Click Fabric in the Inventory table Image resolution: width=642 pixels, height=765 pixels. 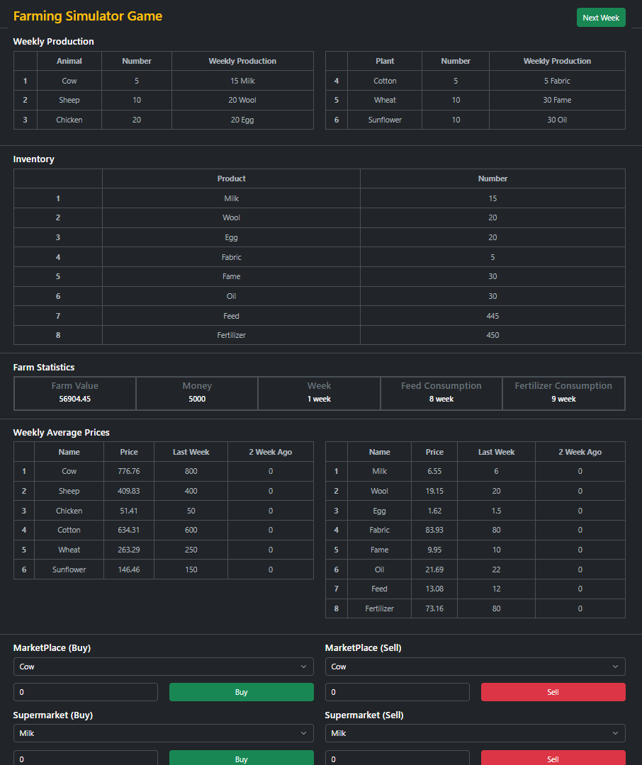[x=232, y=257]
